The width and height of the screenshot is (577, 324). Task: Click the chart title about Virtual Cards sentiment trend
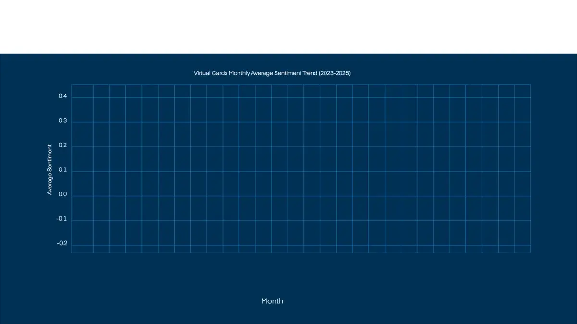pyautogui.click(x=272, y=73)
